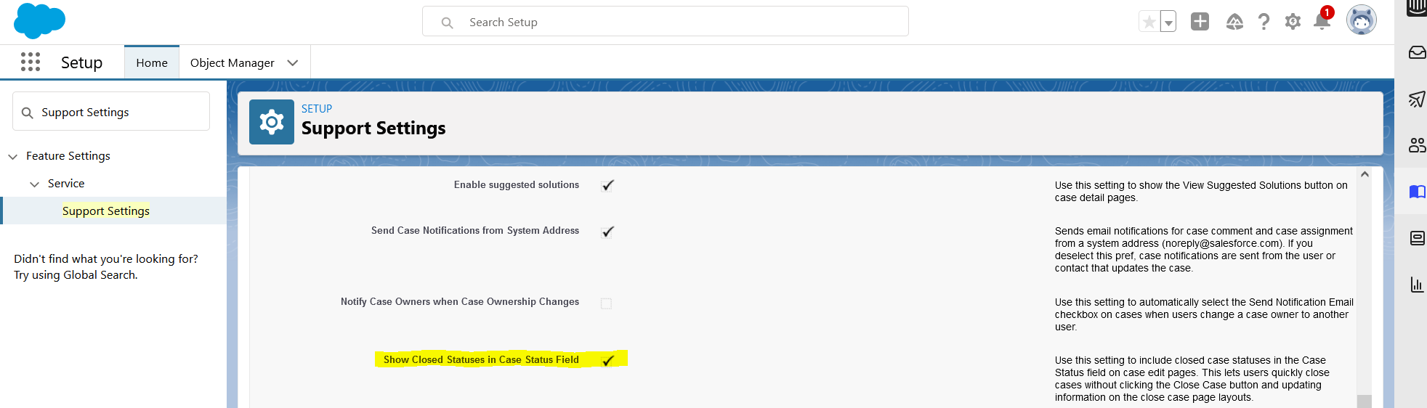Screen dimensions: 1427x408
Task: Collapse the Feature Settings tree node
Action: 13,157
